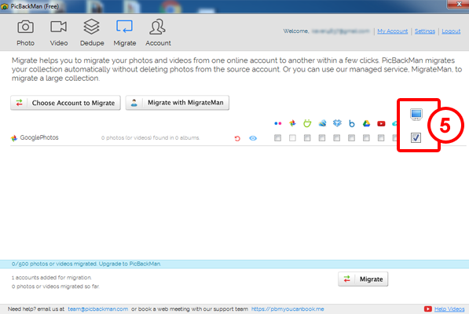The height and width of the screenshot is (314, 469).
Task: Check the YouTube column checkbox
Action: [x=381, y=137]
